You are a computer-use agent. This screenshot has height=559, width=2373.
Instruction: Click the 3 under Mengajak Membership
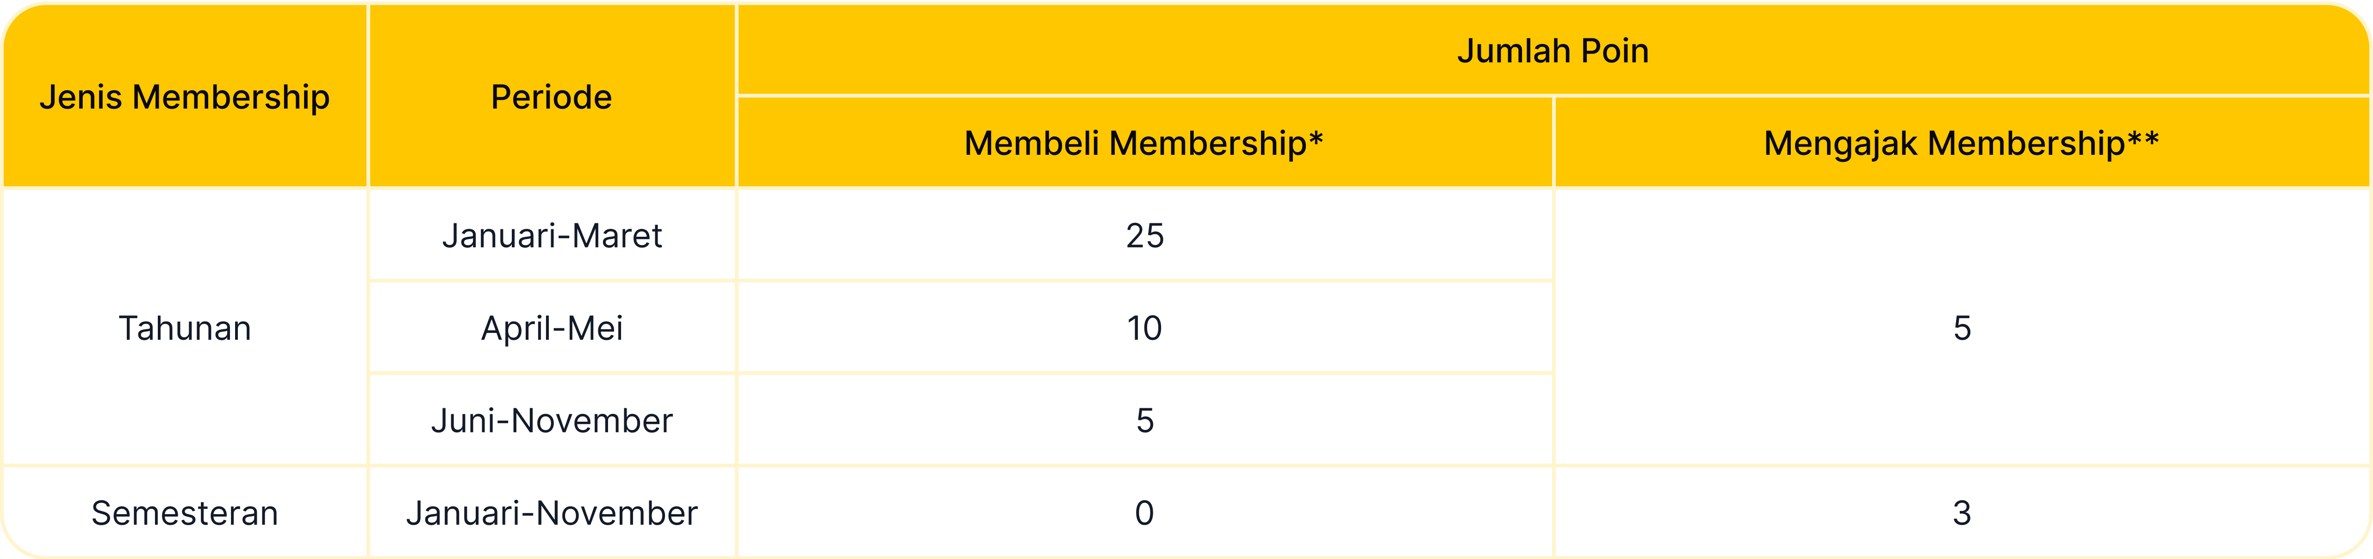(1962, 513)
